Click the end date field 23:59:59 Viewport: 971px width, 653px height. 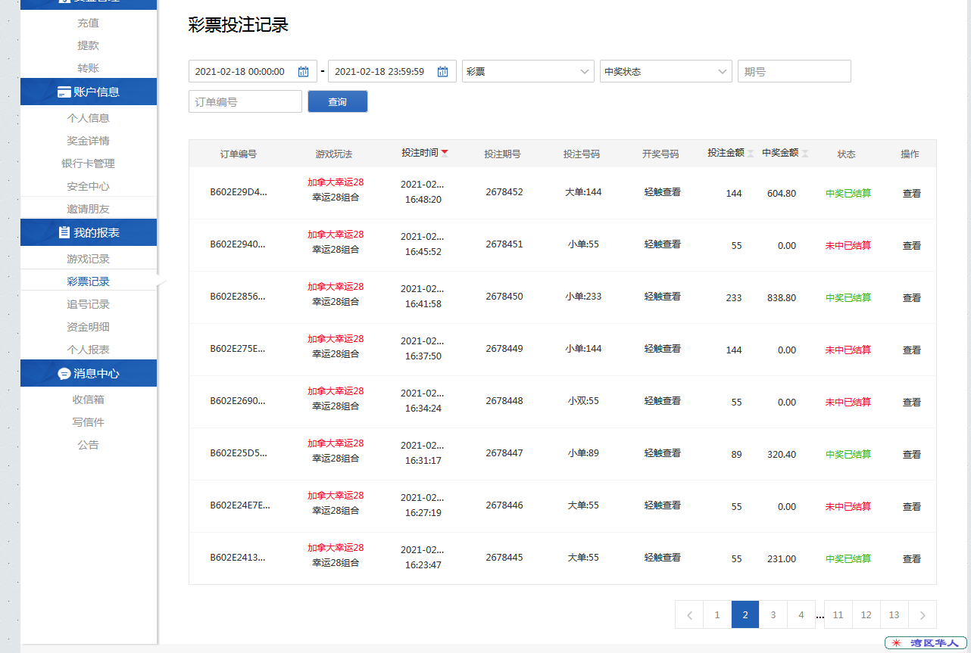(x=392, y=71)
